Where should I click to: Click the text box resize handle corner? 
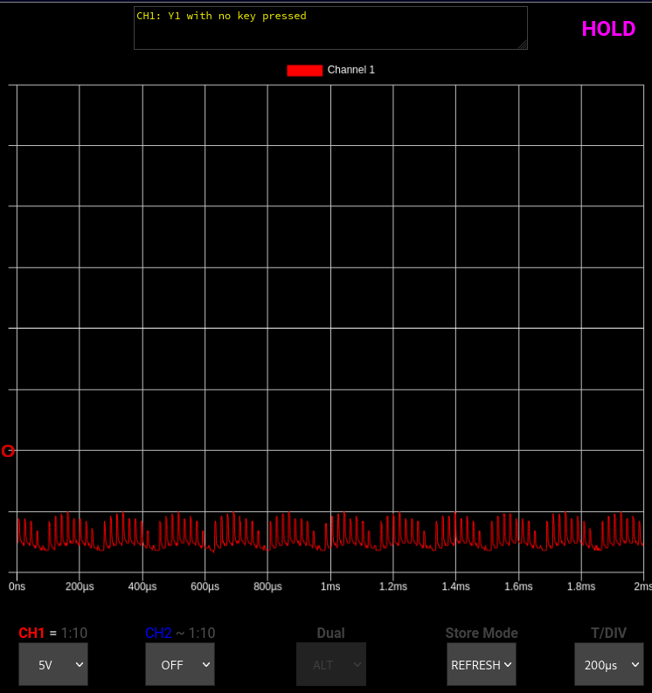(523, 45)
